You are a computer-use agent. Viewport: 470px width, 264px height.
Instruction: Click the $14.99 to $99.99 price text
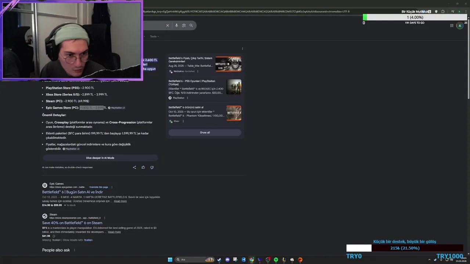coord(52,205)
